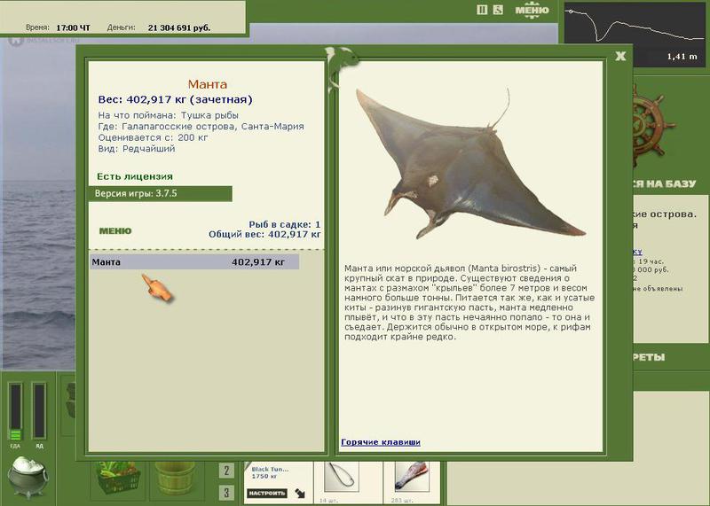Click the НА БАЗУ return button
The width and height of the screenshot is (710, 506).
(x=664, y=183)
